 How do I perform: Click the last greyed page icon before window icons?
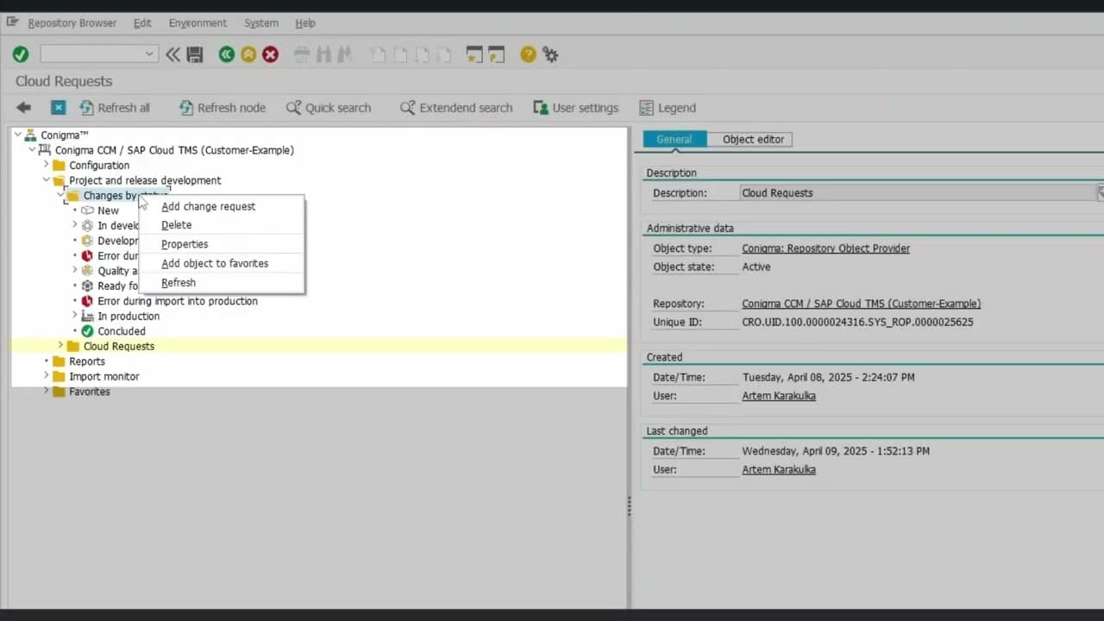(x=443, y=54)
